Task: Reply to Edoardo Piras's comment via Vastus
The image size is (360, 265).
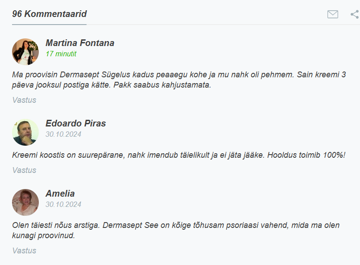Action: [24, 170]
